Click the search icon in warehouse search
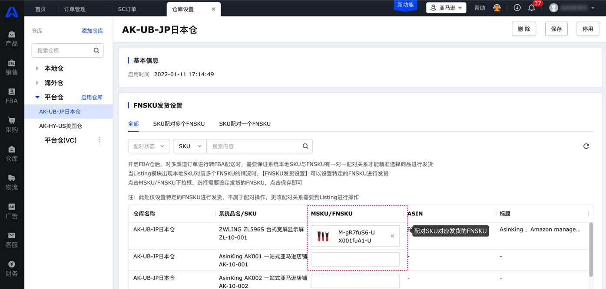This screenshot has height=289, width=606. 96,51
